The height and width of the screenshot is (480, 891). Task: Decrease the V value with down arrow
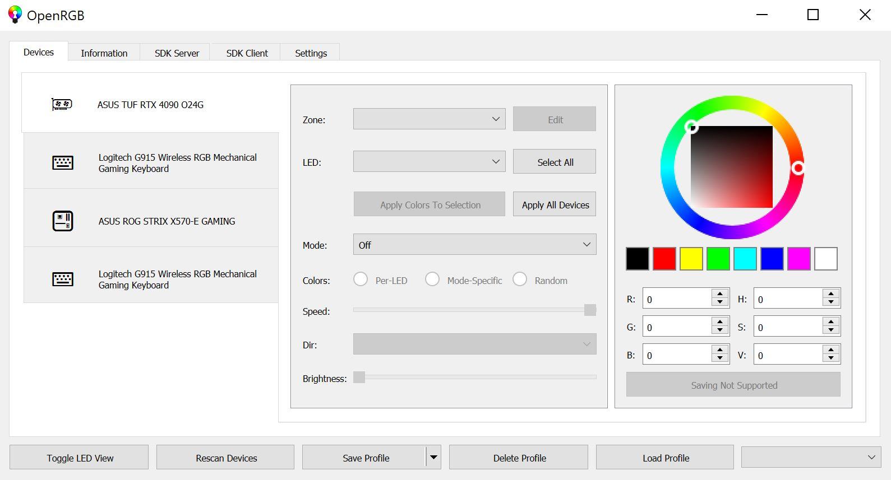point(831,358)
